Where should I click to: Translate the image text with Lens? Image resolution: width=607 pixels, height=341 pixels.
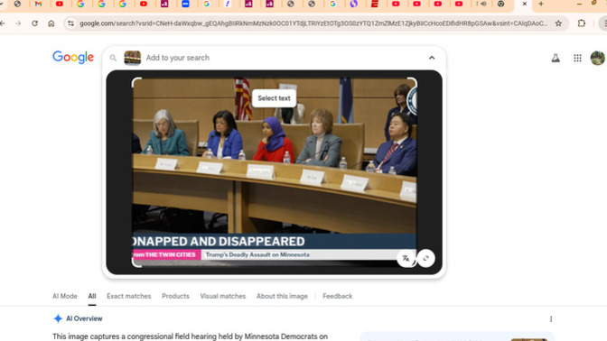[406, 258]
